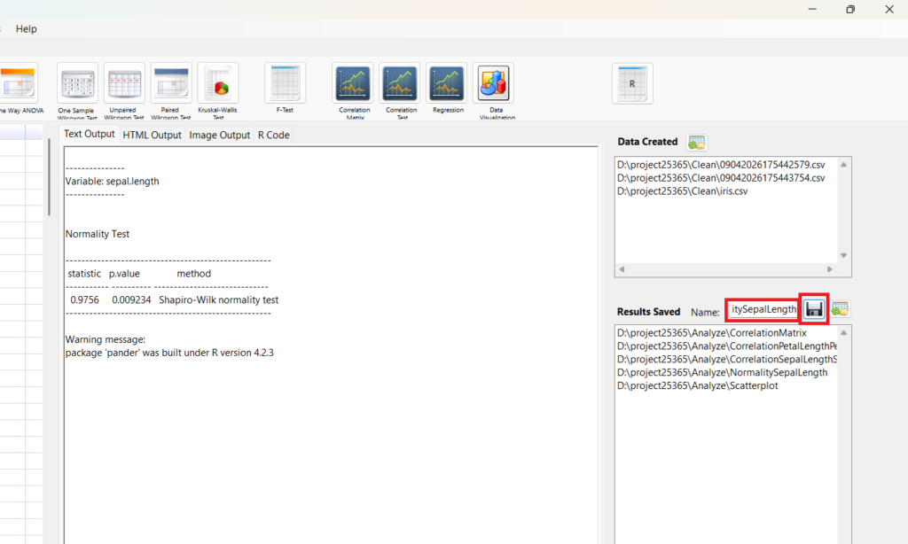Open the Regression analysis tool
The image size is (908, 544).
click(x=447, y=83)
